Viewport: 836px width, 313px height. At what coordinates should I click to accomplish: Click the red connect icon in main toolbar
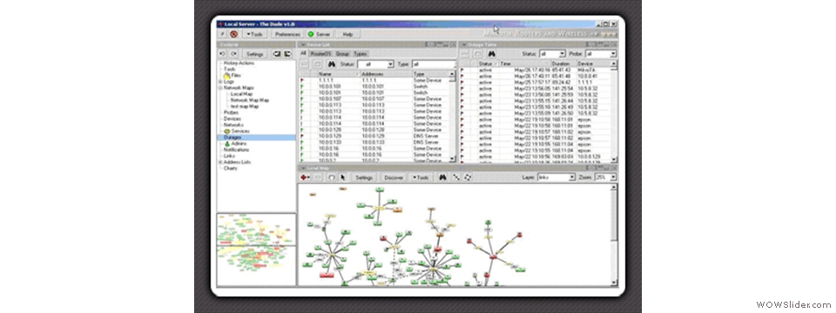pos(233,34)
